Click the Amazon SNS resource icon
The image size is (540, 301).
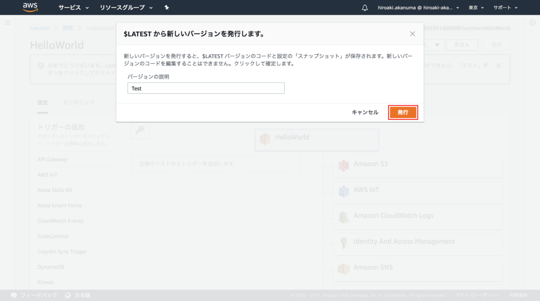pos(344,269)
